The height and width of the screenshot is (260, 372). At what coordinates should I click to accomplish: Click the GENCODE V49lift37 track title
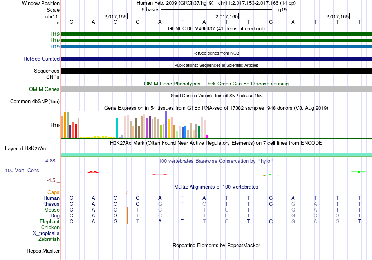click(x=216, y=28)
